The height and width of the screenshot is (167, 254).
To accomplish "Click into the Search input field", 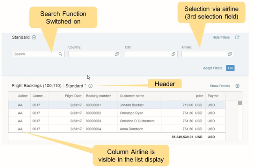I will point(35,54).
